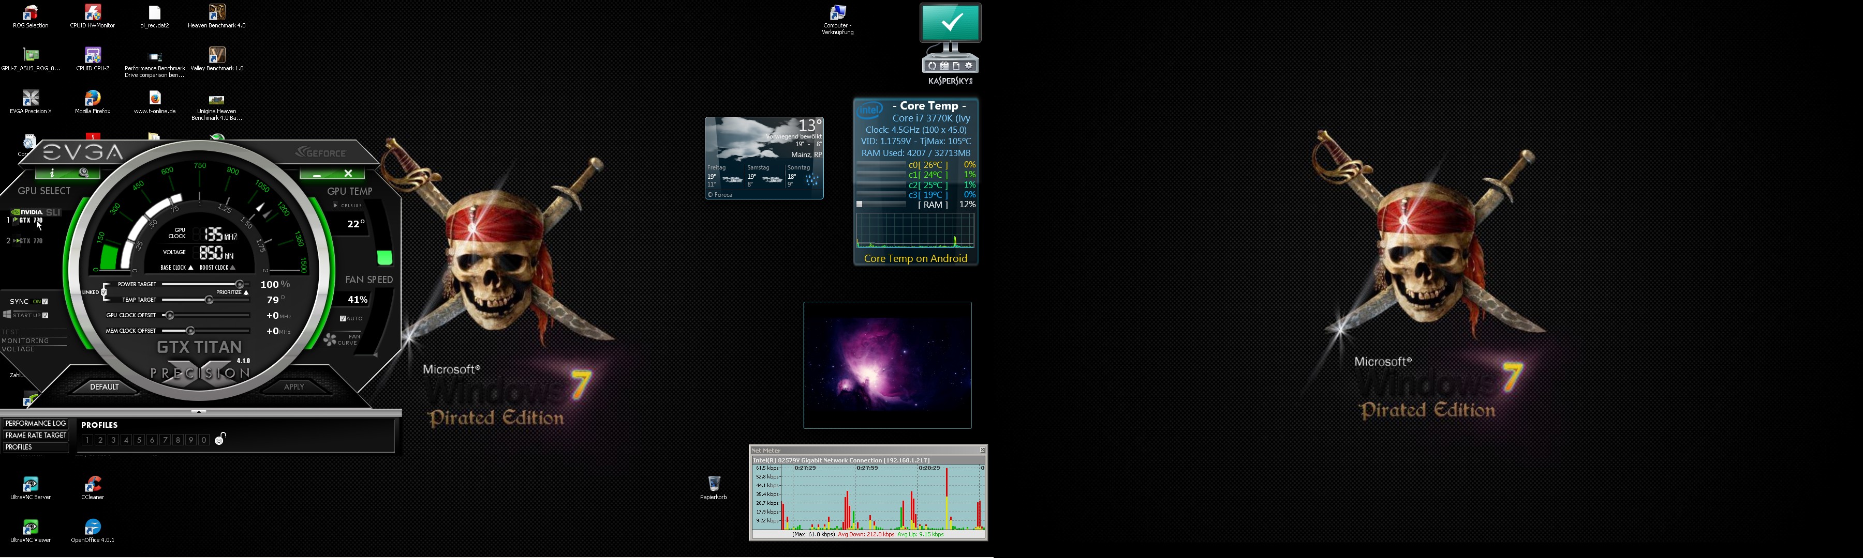The width and height of the screenshot is (1863, 558).
Task: Toggle the LINKED checkbox for power and temp targets
Action: (x=104, y=292)
